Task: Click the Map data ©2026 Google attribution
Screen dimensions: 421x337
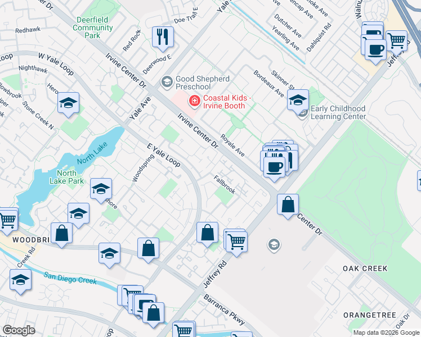Action: [x=386, y=333]
